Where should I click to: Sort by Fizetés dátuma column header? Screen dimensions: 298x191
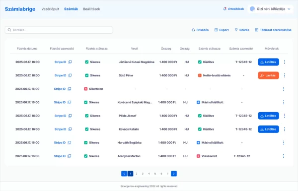tap(27, 49)
